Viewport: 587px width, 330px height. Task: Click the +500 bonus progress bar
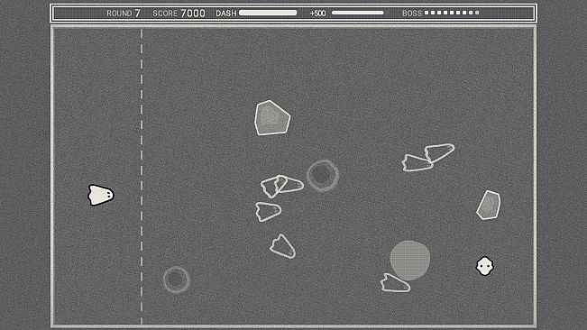pyautogui.click(x=357, y=13)
